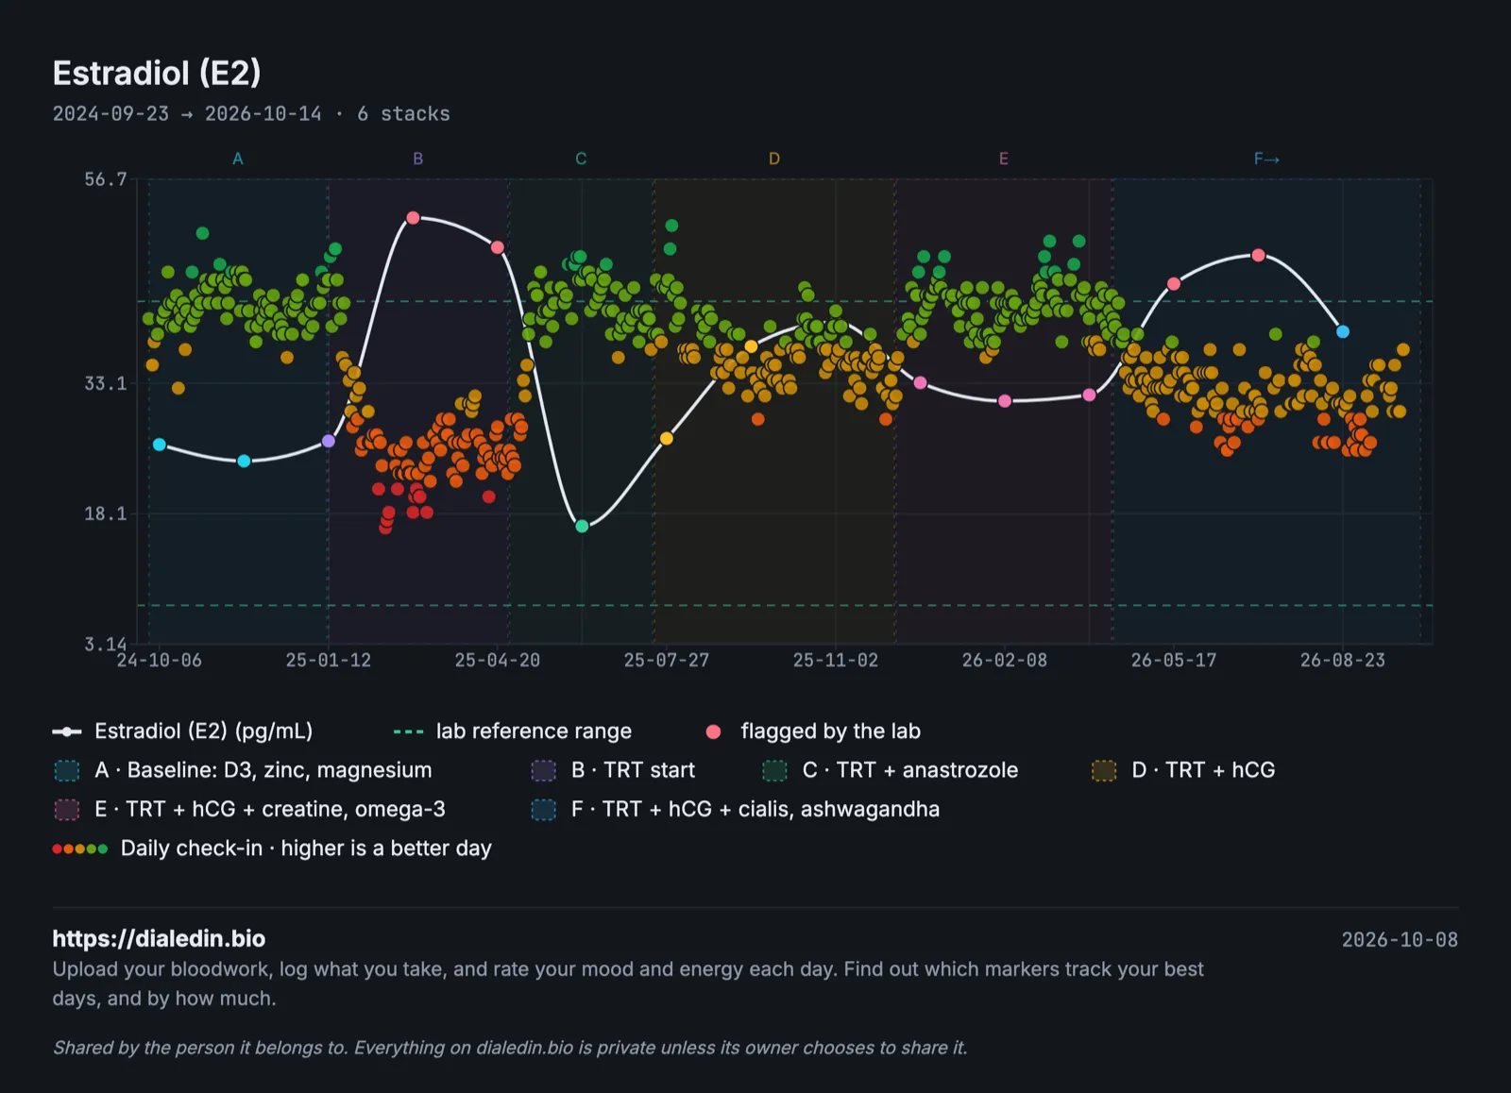Click the B TRT start legend swatch
This screenshot has height=1093, width=1511.
[x=544, y=770]
